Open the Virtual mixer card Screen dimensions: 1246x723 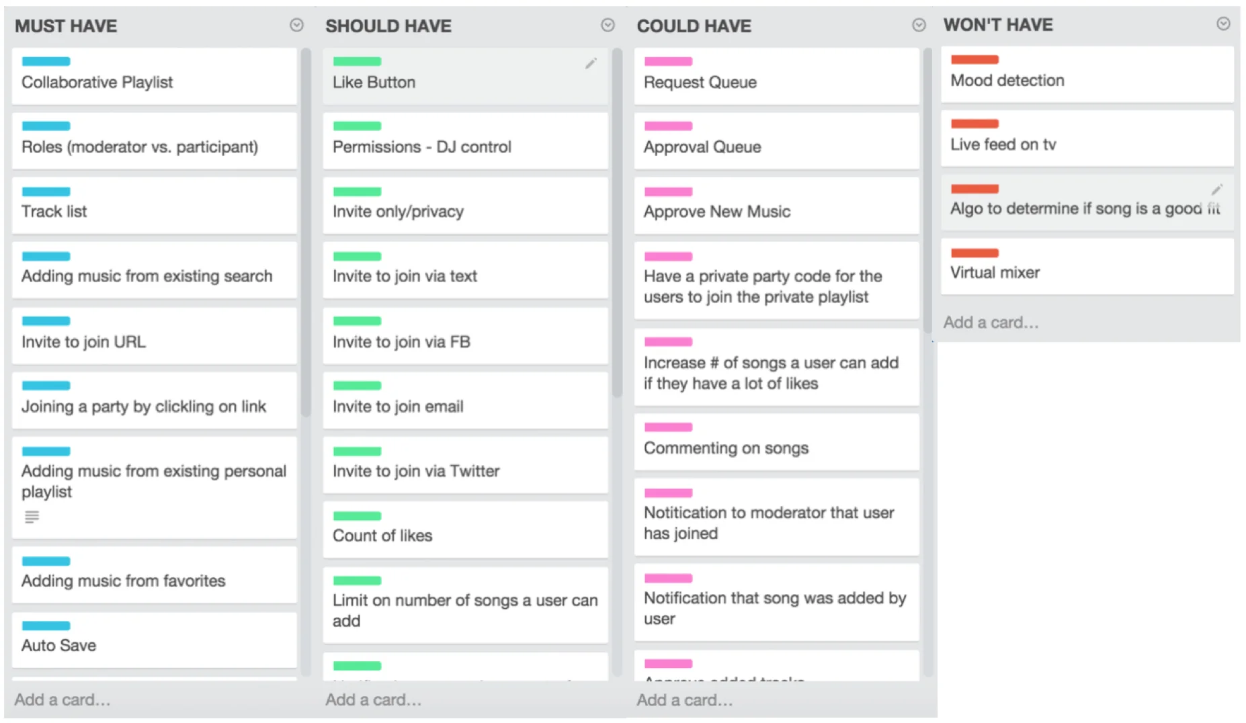1087,267
